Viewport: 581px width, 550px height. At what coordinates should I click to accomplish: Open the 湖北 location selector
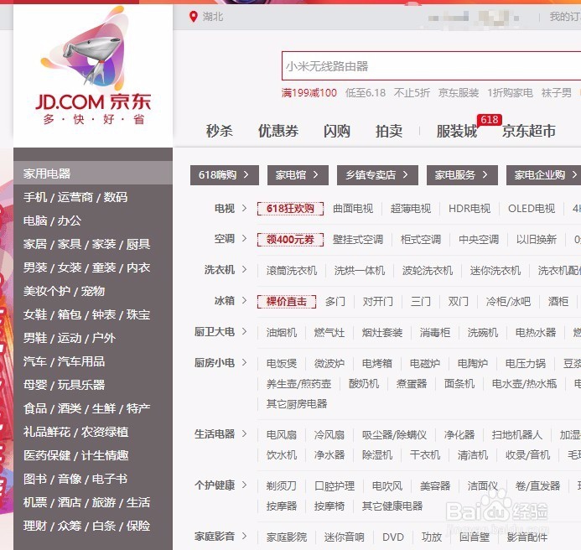213,17
